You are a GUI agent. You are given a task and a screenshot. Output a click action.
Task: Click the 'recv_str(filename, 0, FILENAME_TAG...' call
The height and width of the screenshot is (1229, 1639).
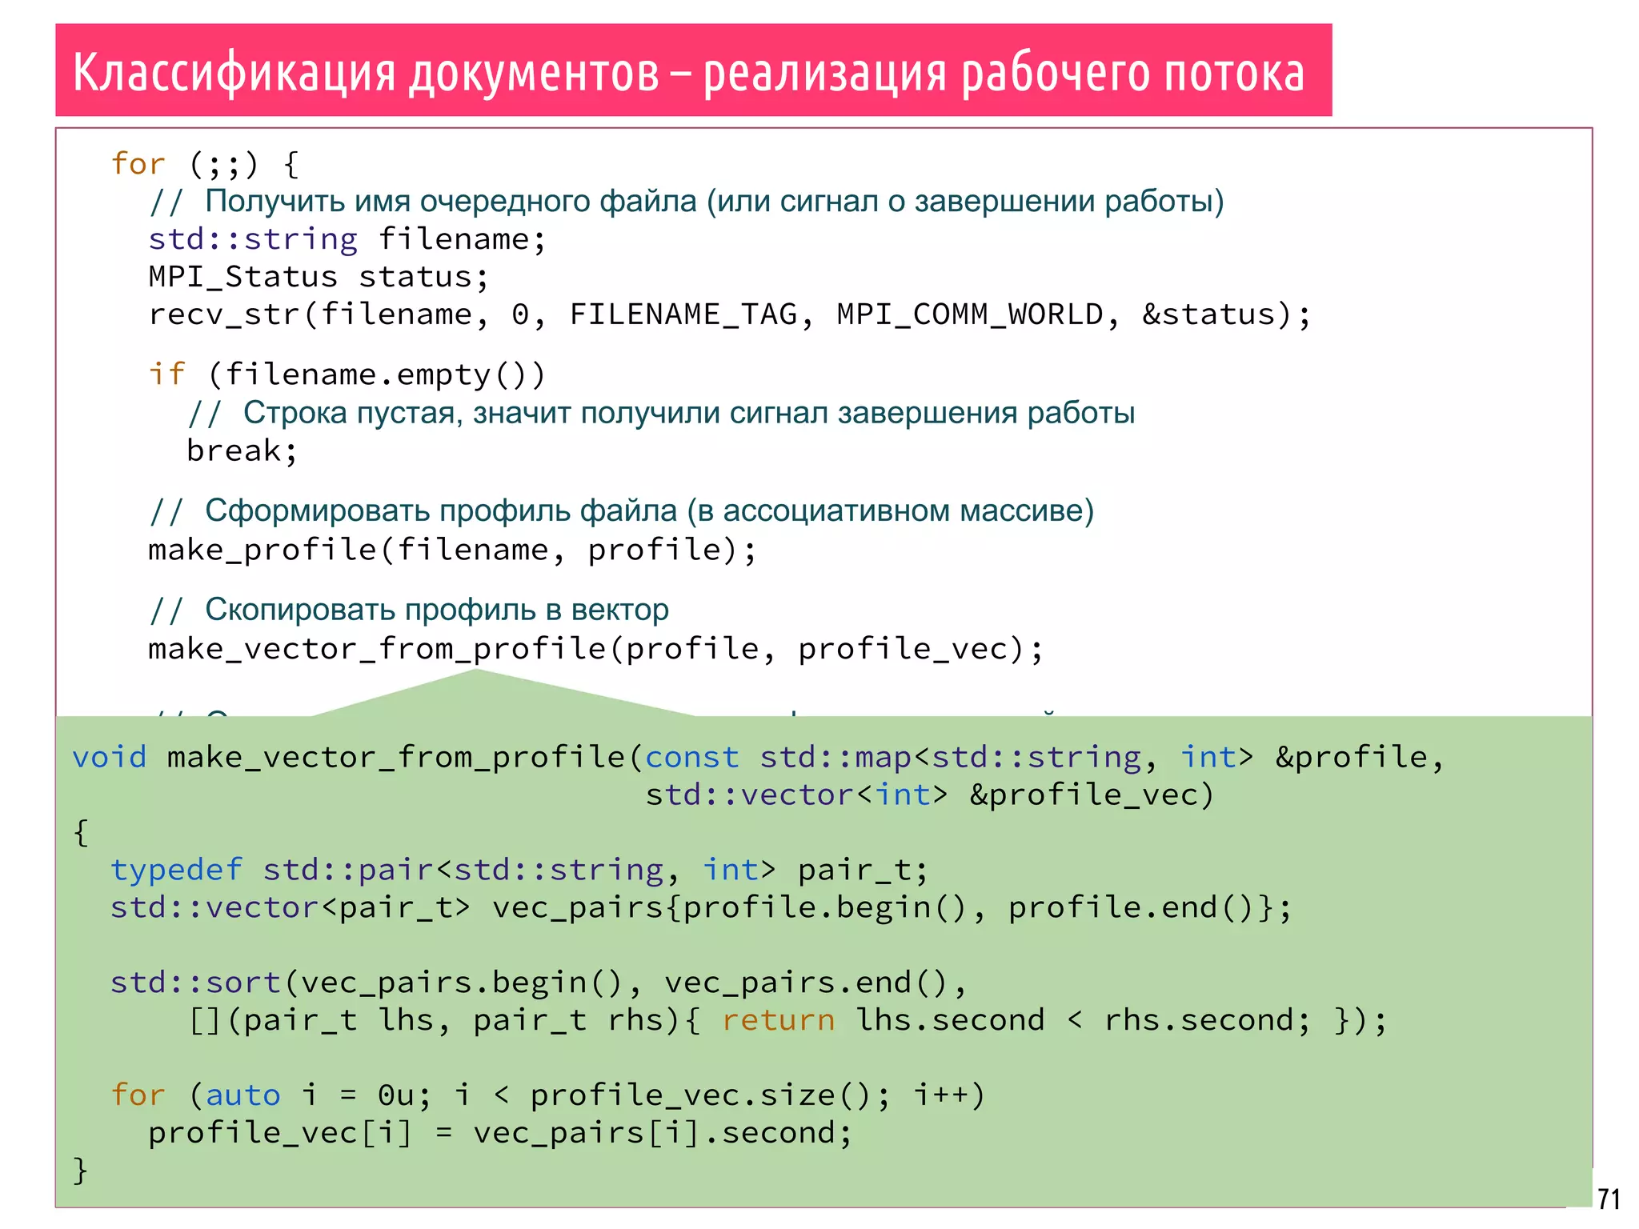(x=730, y=314)
